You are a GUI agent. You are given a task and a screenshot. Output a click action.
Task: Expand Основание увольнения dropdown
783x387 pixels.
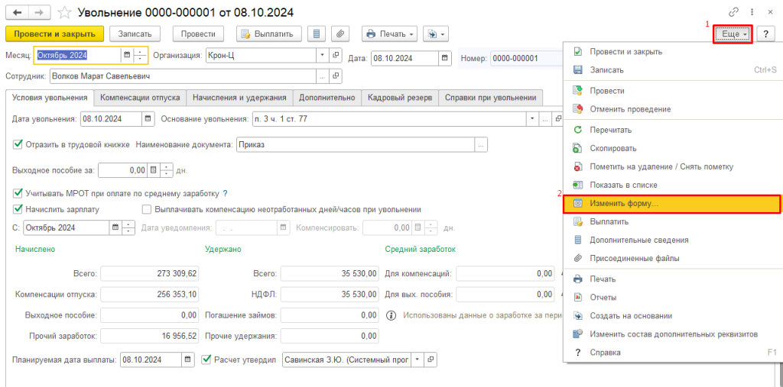(x=532, y=119)
